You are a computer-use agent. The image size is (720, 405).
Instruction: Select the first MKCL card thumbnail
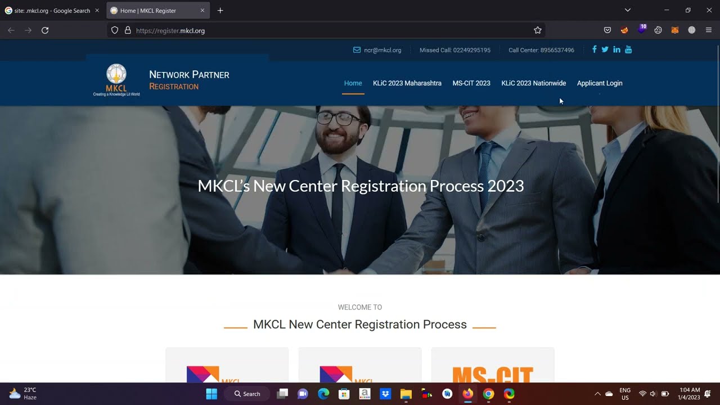(x=227, y=365)
